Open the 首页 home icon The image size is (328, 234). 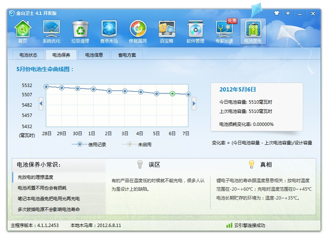pyautogui.click(x=23, y=32)
